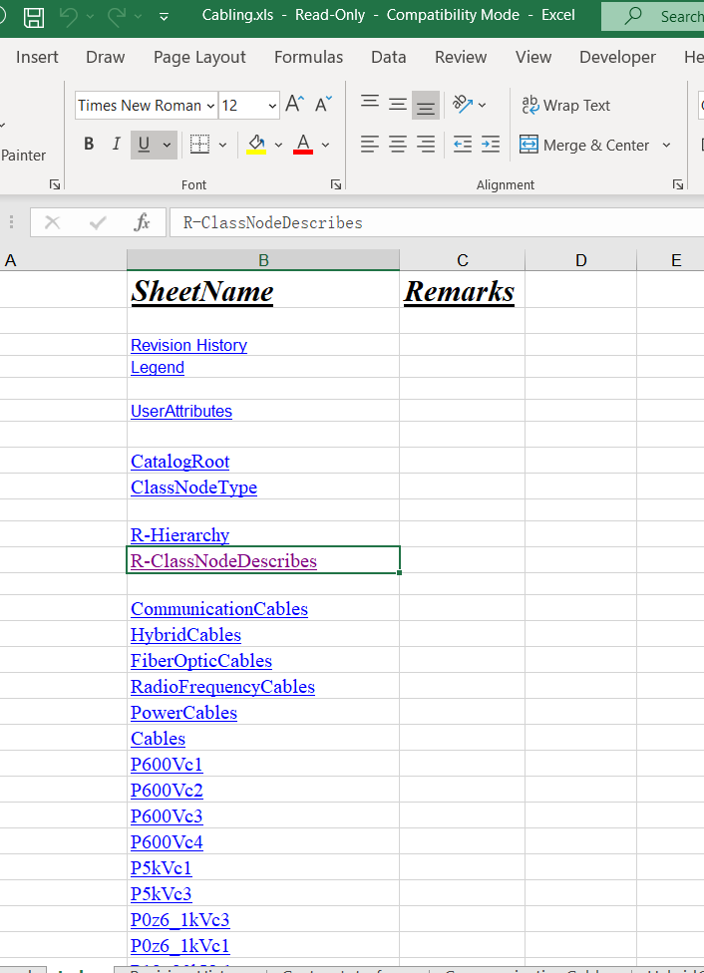
Task: Open Customize Quick Access Toolbar dropdown
Action: [x=164, y=17]
